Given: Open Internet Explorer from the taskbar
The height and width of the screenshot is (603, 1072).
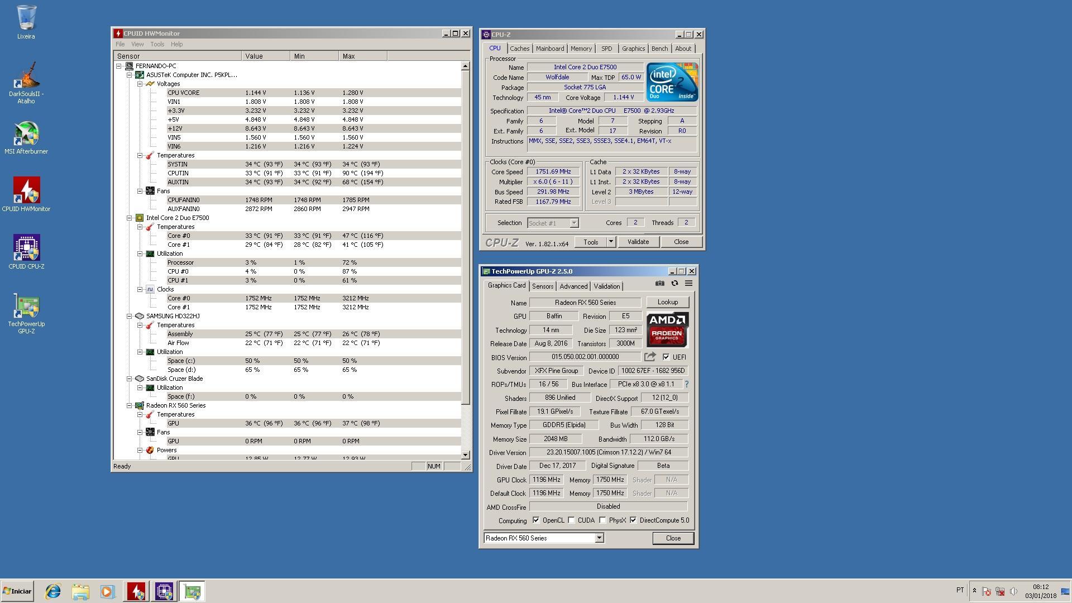Looking at the screenshot, I should pos(53,591).
